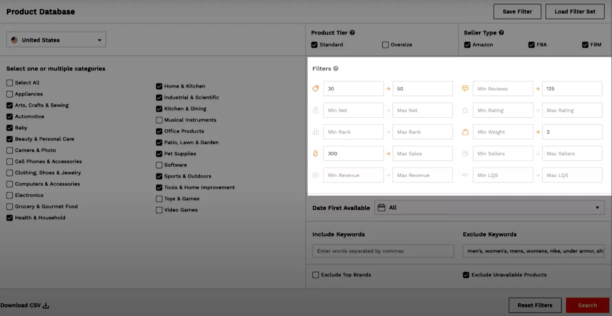Click the sellers people icon
The width and height of the screenshot is (612, 316).
pyautogui.click(x=465, y=153)
